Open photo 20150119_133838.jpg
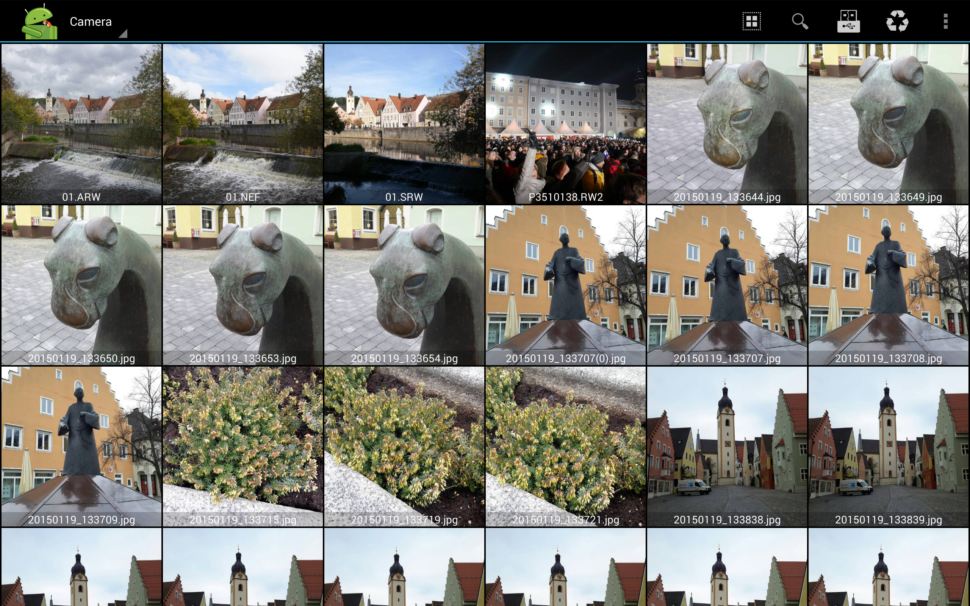The width and height of the screenshot is (970, 606). [x=727, y=447]
